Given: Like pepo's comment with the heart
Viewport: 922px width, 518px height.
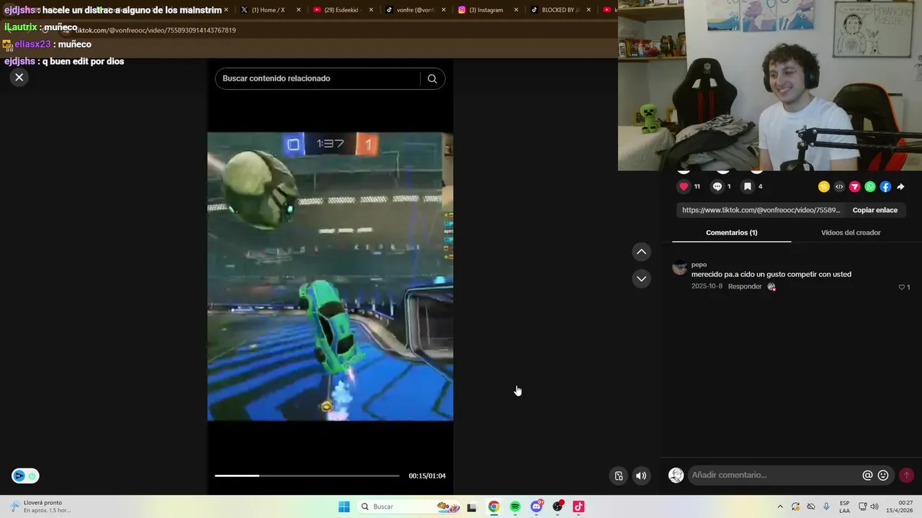Looking at the screenshot, I should [901, 287].
